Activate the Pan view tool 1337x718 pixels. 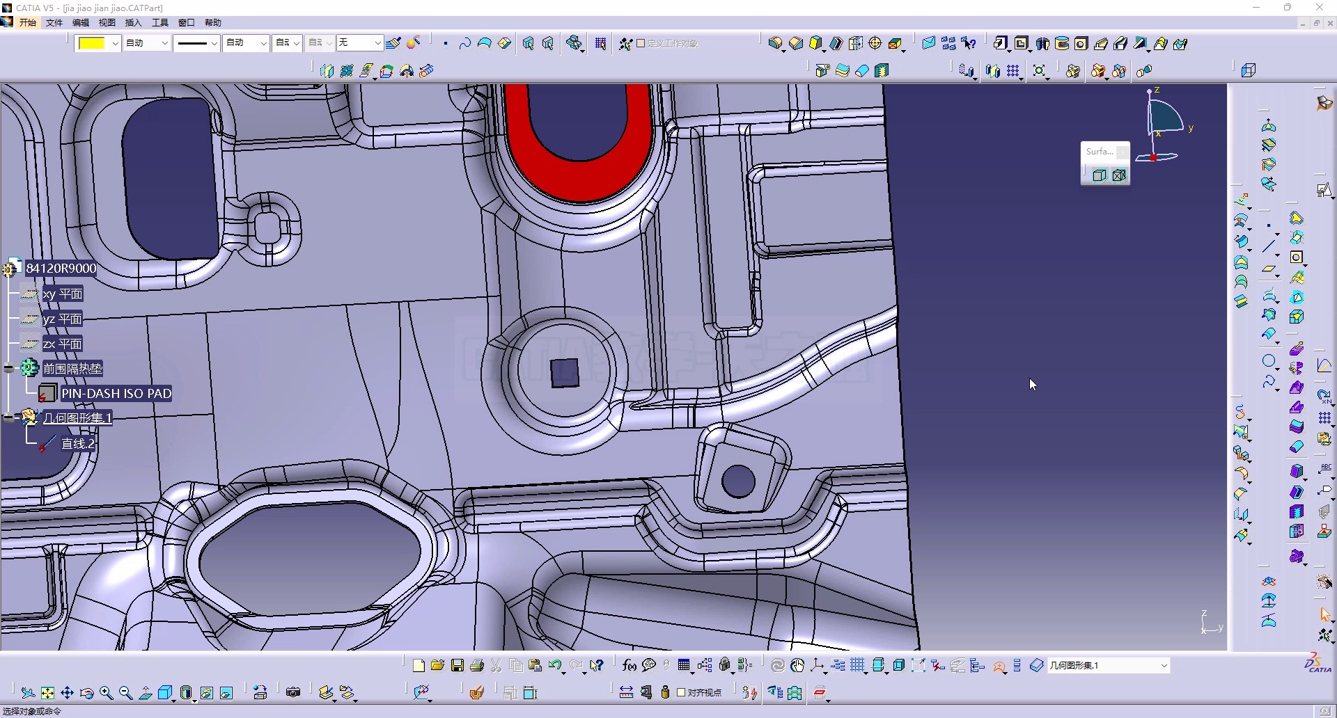click(67, 693)
